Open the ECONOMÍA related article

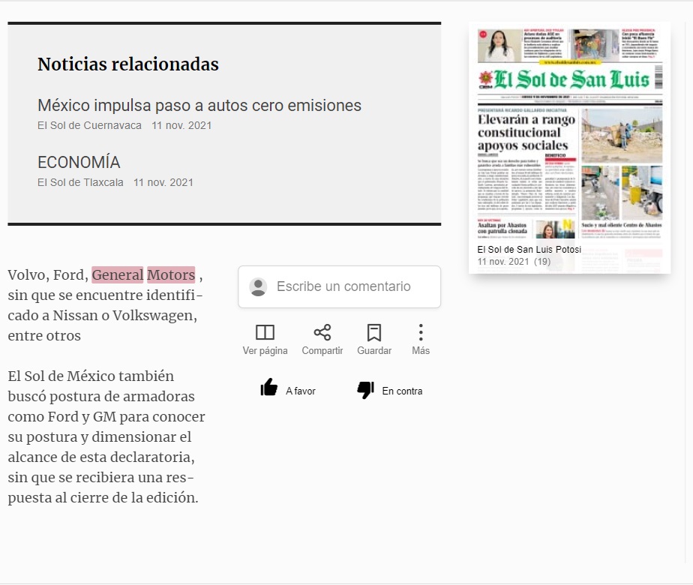pos(79,162)
